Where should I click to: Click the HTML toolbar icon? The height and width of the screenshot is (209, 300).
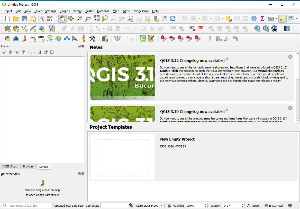coord(41,38)
